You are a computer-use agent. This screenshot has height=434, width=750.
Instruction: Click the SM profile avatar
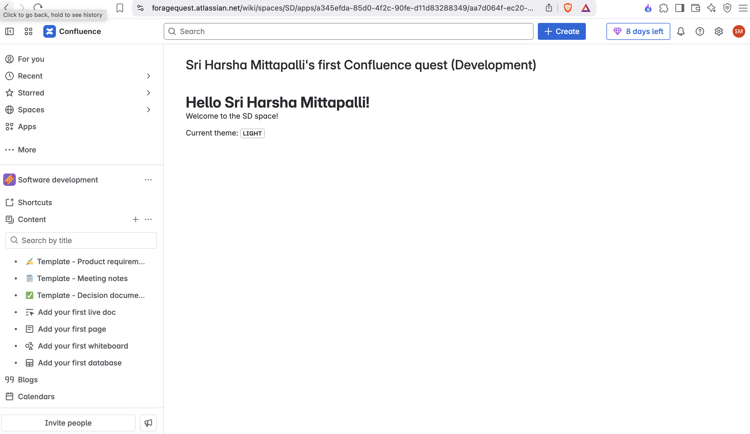(x=738, y=32)
